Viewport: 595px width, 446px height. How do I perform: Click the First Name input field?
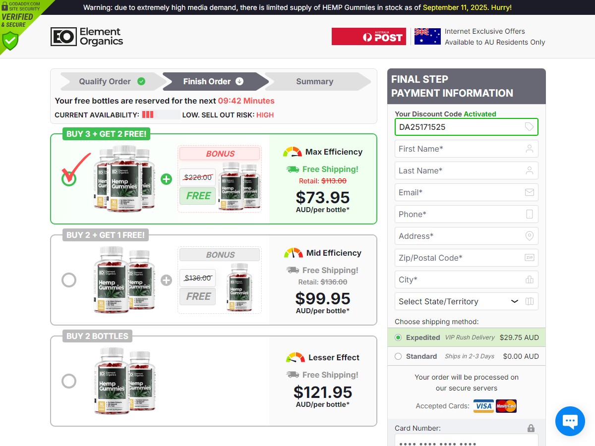tap(467, 149)
